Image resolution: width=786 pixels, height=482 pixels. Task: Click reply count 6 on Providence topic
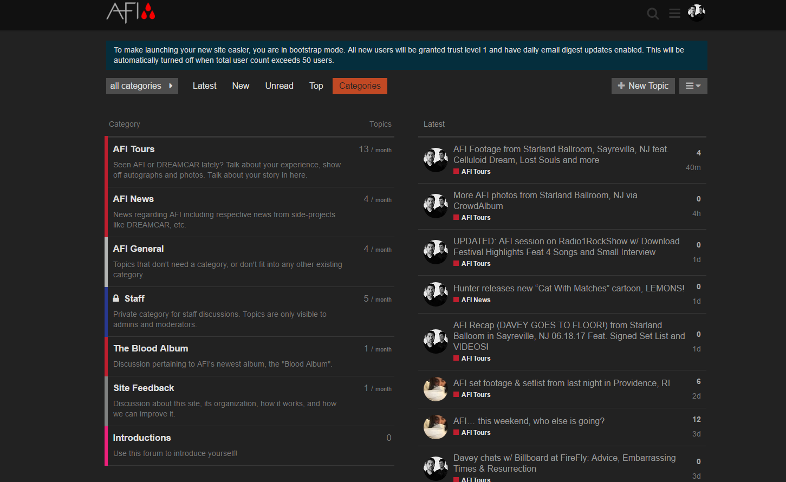pos(698,381)
